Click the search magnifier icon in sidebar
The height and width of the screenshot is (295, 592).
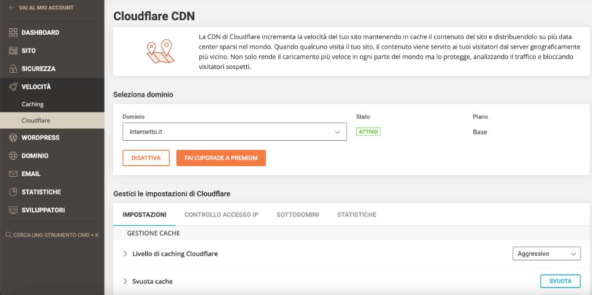pyautogui.click(x=9, y=235)
